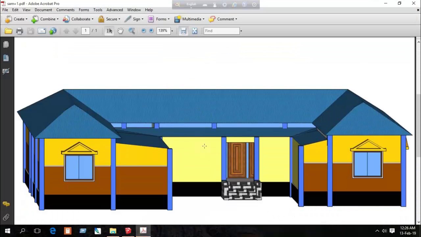Screen dimensions: 421x237
Task: Click the Open file folder icon
Action: [x=8, y=31]
